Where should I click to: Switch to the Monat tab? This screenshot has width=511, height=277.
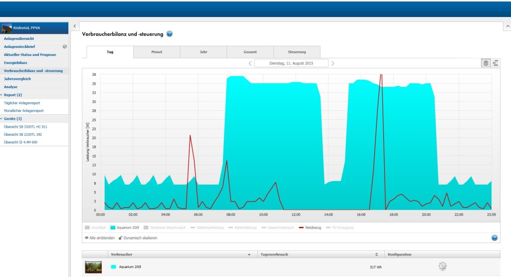(x=157, y=52)
